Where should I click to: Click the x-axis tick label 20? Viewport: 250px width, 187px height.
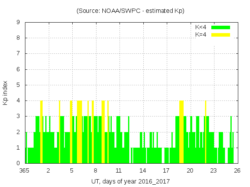pyautogui.click(x=190, y=170)
